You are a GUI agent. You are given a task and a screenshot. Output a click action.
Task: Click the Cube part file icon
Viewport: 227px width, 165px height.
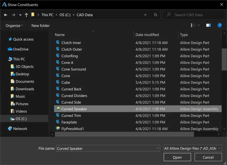[x=58, y=82]
